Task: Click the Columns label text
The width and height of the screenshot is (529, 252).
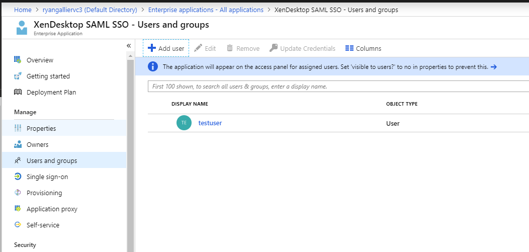Action: pyautogui.click(x=369, y=48)
